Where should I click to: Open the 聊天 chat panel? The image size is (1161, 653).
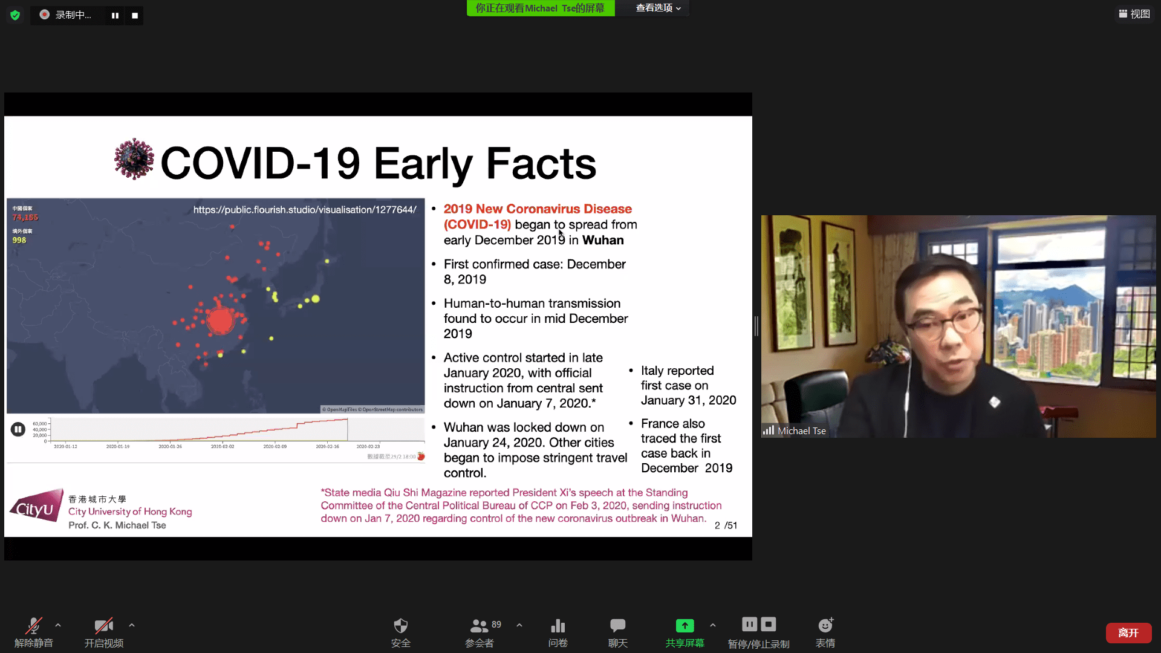click(617, 632)
